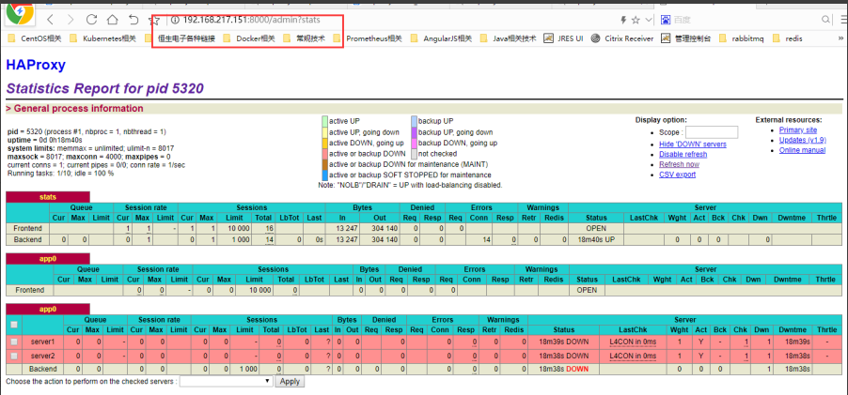Open the Prometheus相关 bookmark folder
This screenshot has height=395, width=848.
(x=369, y=38)
